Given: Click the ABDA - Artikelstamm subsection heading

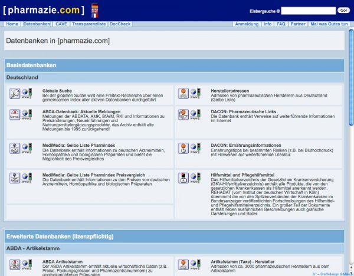Looking at the screenshot, I should 33,248.
